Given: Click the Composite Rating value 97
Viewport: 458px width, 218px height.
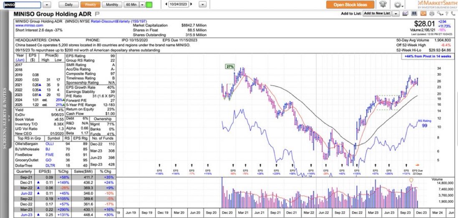Looking at the screenshot, I should [113, 74].
